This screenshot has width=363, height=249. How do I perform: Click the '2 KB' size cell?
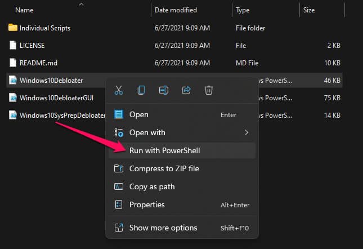[334, 46]
